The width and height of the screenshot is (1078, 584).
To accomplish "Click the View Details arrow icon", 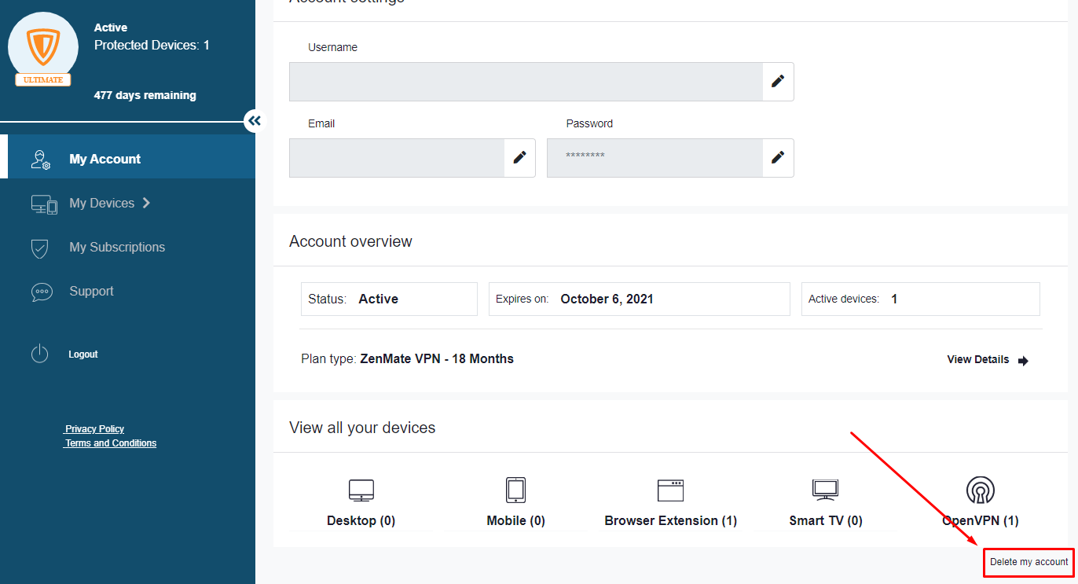I will click(x=1023, y=361).
